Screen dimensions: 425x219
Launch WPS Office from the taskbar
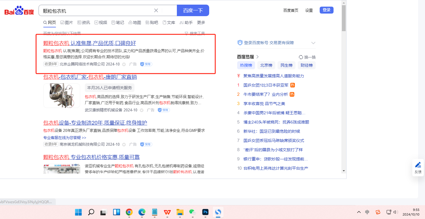coord(167,212)
